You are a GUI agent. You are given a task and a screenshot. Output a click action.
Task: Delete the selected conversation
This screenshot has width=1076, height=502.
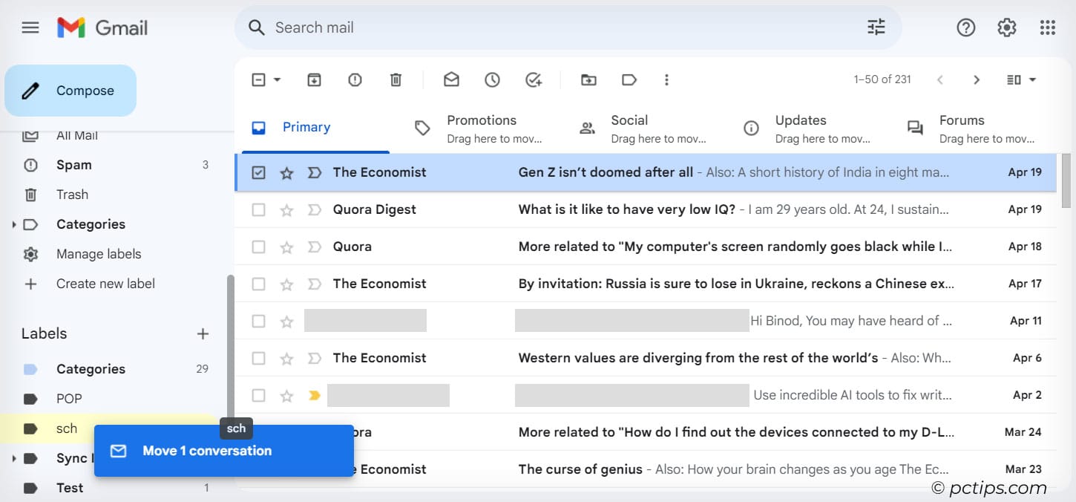396,79
